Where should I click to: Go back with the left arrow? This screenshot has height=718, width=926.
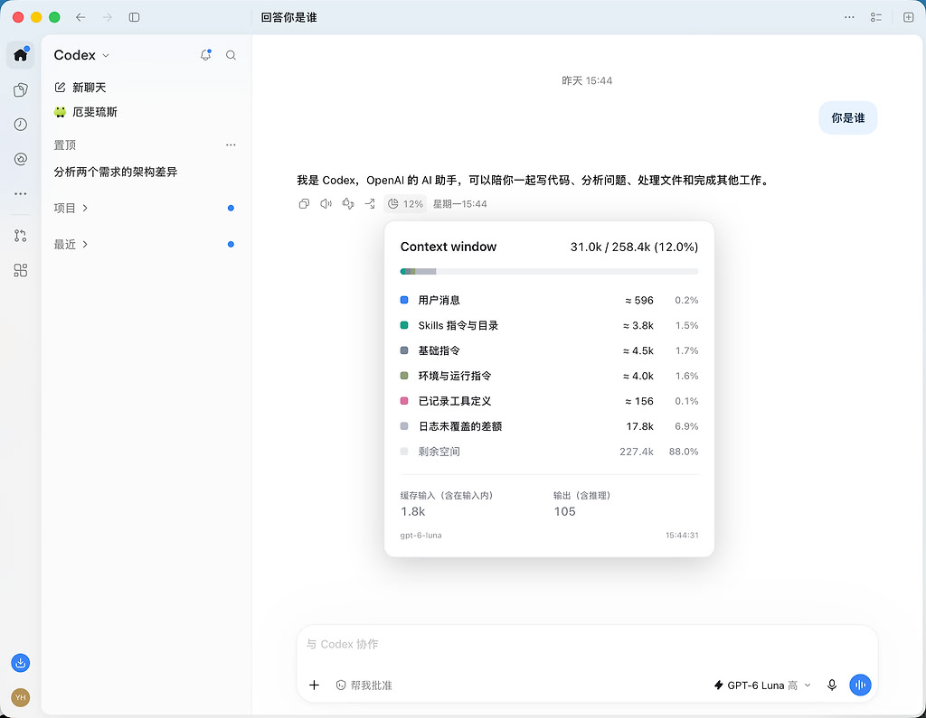[80, 17]
